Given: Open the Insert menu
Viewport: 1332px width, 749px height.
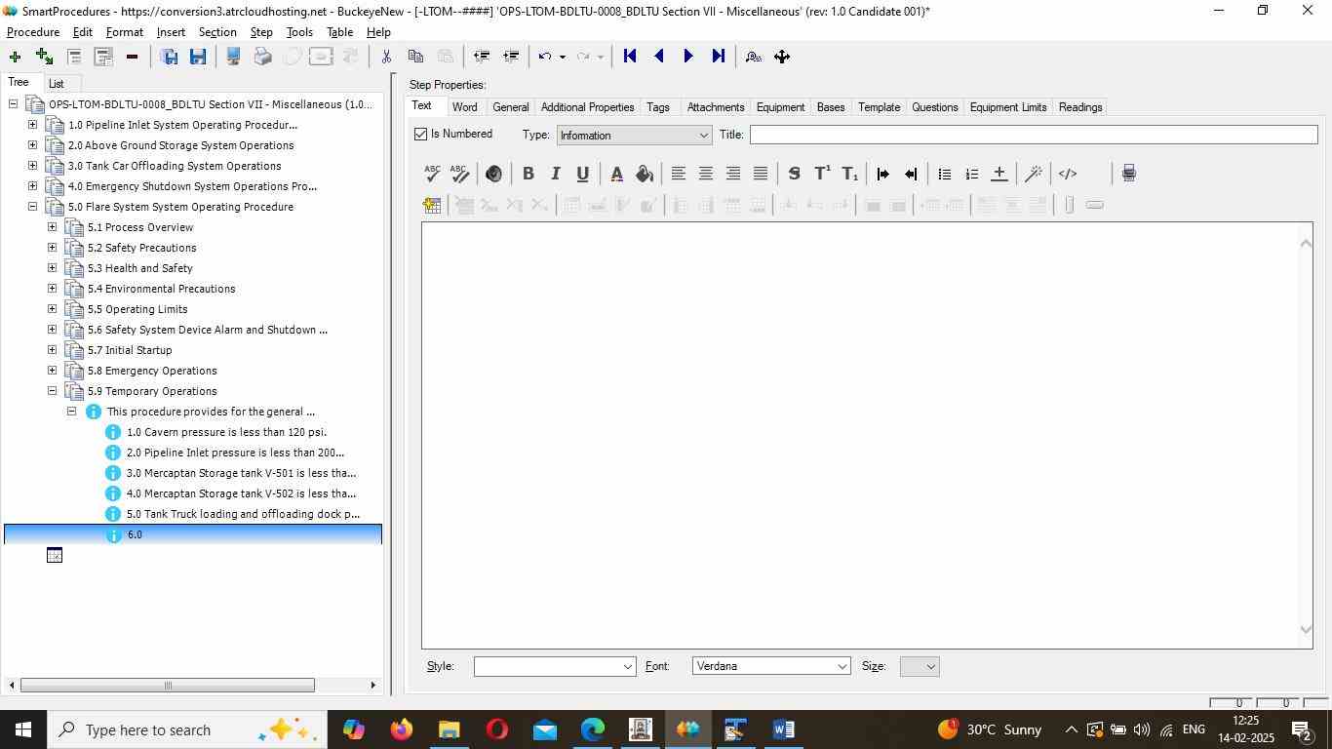Looking at the screenshot, I should [x=171, y=32].
